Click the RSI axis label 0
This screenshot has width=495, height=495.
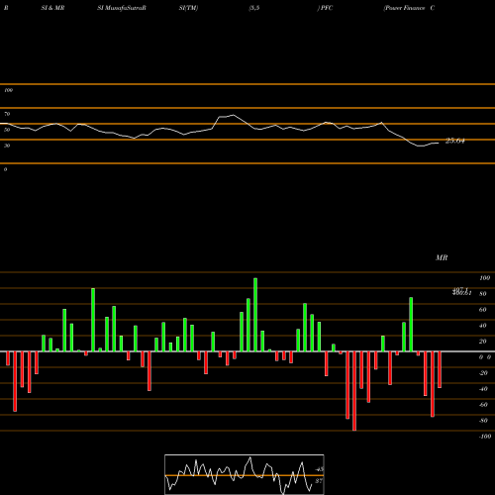pyautogui.click(x=5, y=169)
